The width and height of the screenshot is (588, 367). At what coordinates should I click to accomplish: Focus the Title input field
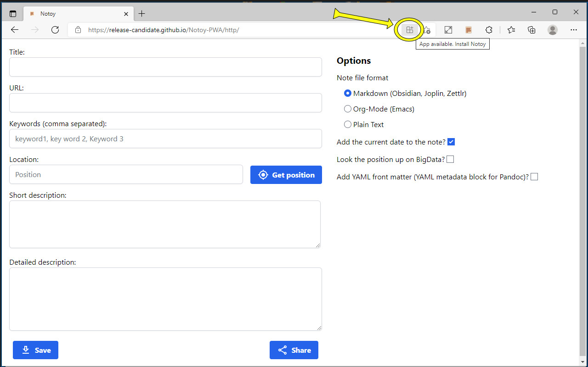point(165,67)
